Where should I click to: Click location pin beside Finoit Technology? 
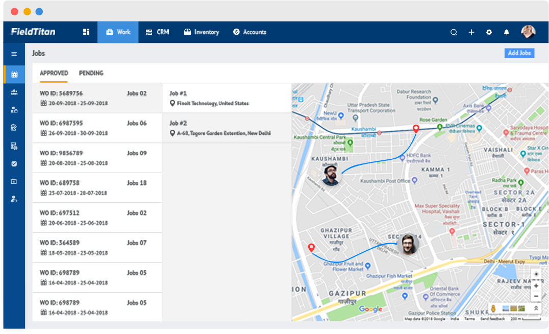172,103
